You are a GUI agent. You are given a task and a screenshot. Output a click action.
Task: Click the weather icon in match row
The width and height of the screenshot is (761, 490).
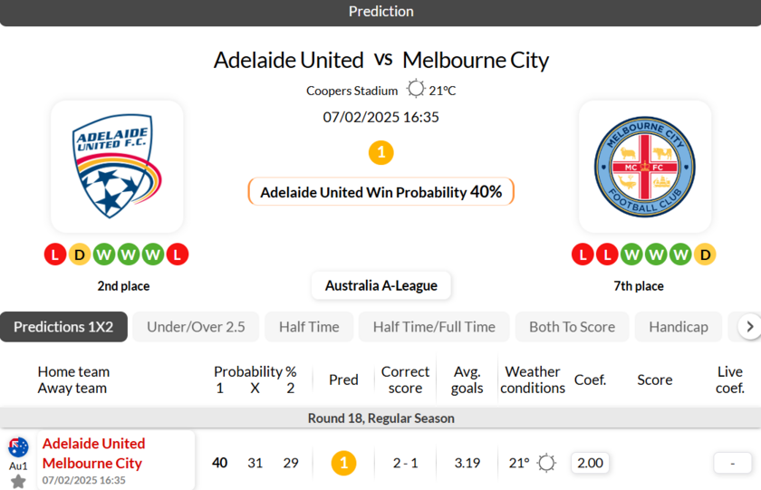546,463
